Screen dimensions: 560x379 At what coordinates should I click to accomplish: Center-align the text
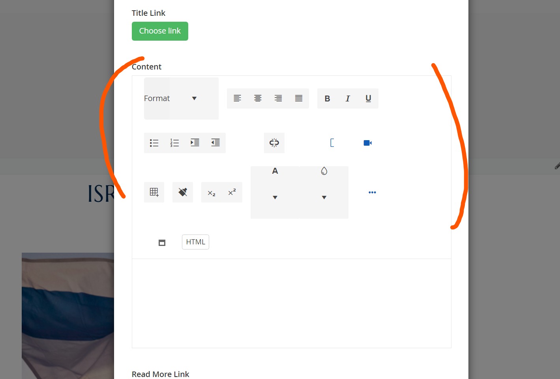pyautogui.click(x=258, y=98)
